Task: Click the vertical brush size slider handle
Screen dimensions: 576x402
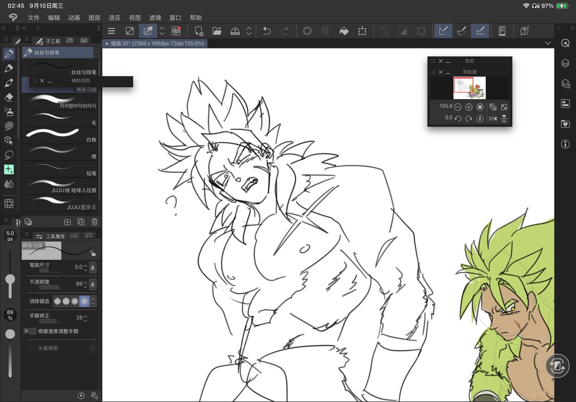Action: tap(10, 279)
